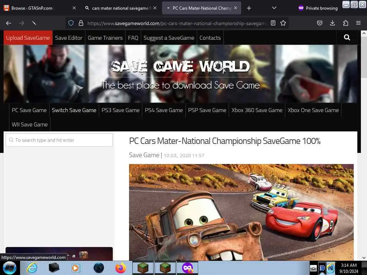
Task: Show hidden system tray icons
Action: tap(313, 268)
